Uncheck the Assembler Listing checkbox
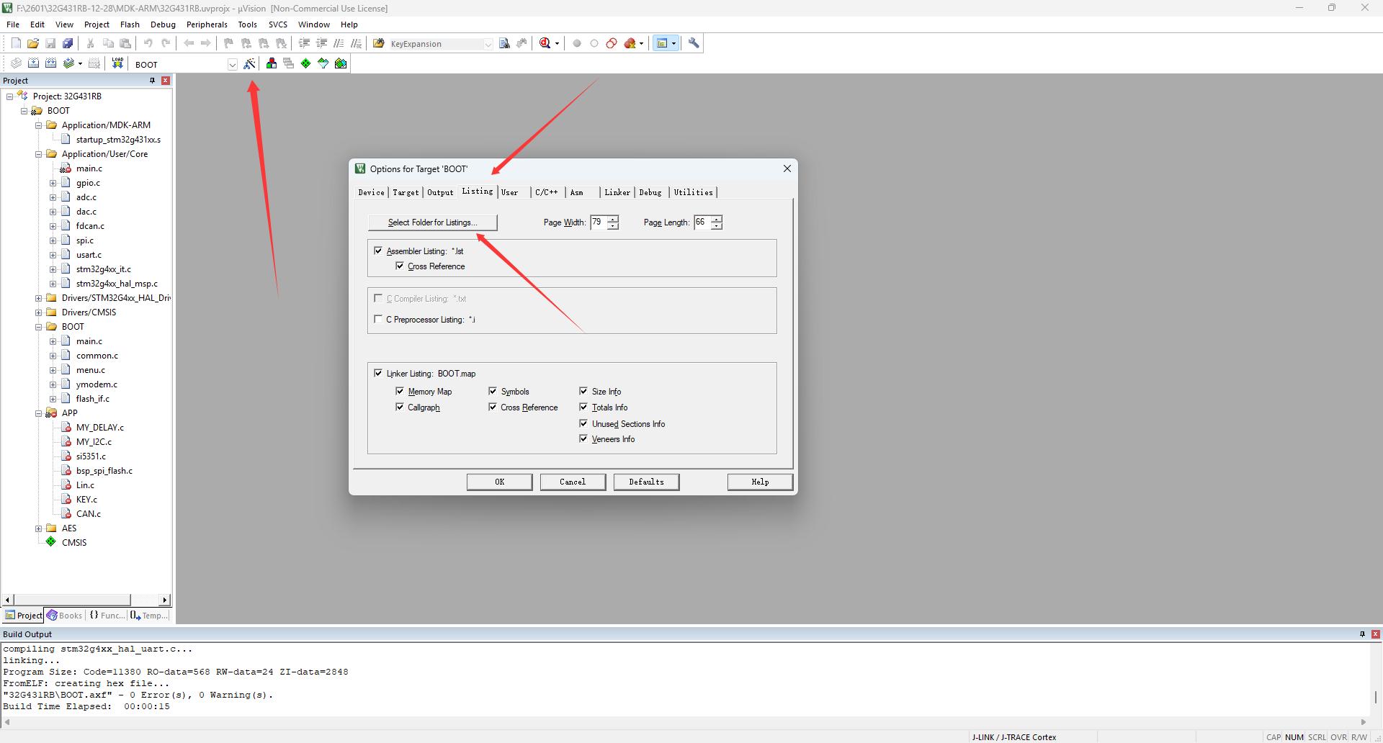This screenshot has height=743, width=1383. pos(378,251)
